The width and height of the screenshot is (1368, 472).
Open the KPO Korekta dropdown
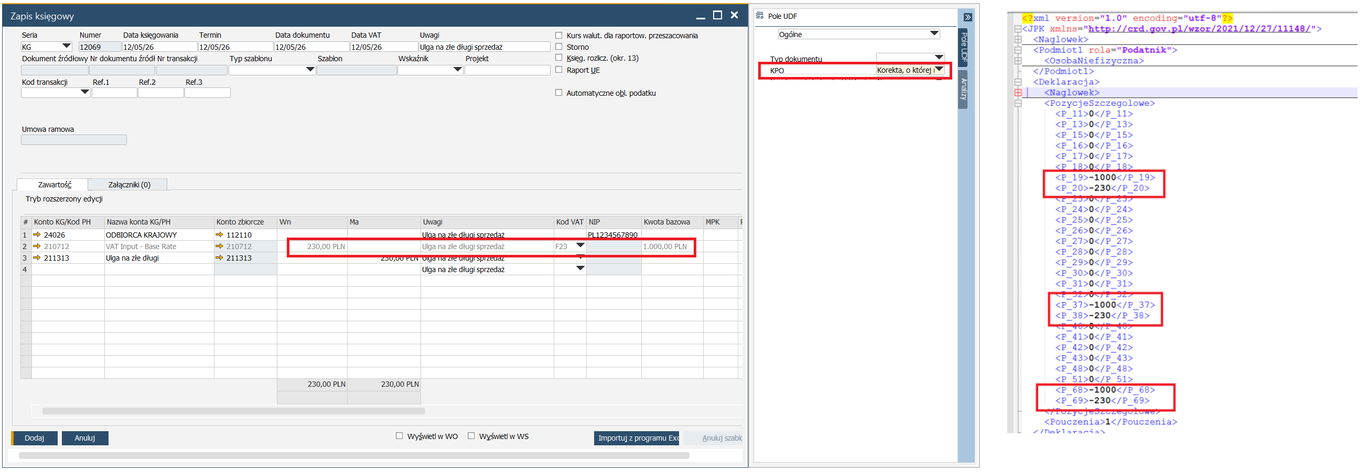click(x=939, y=70)
